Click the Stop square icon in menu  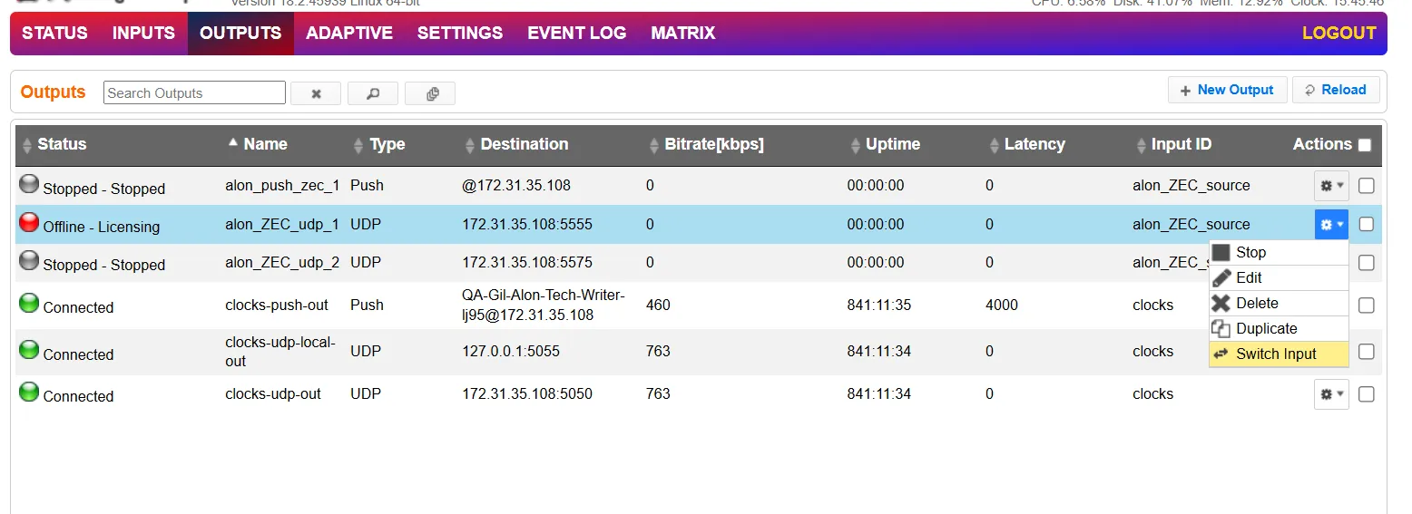coord(1221,253)
